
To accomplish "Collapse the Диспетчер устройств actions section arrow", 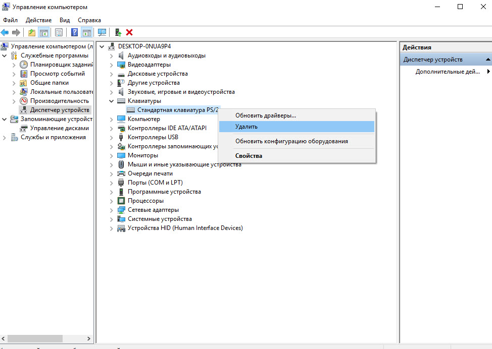I will tap(488, 60).
